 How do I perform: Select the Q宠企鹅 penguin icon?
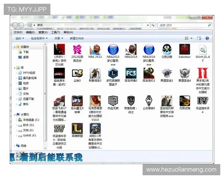(x=167, y=49)
